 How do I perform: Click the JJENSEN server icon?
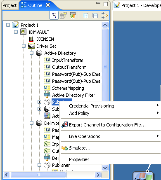point(31,39)
